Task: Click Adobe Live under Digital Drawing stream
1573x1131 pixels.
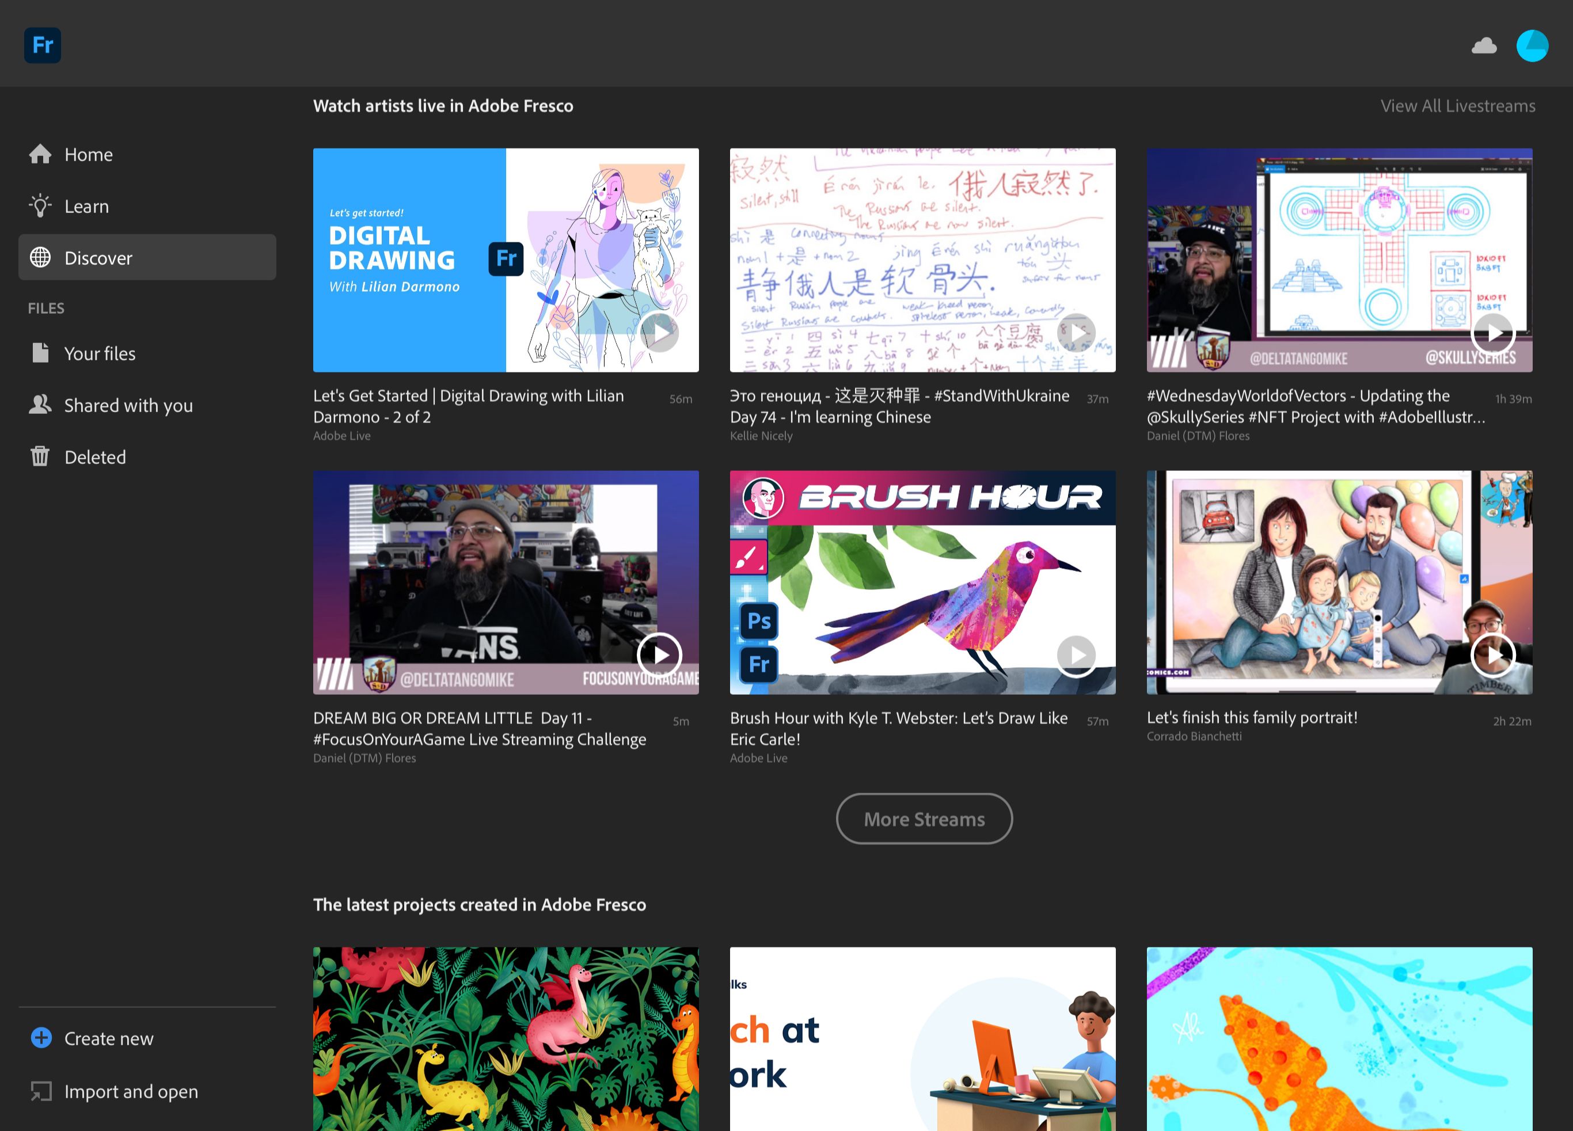Action: coord(342,436)
